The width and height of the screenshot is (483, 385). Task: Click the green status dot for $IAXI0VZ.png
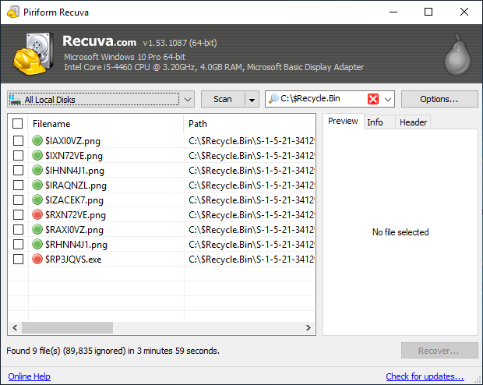37,140
